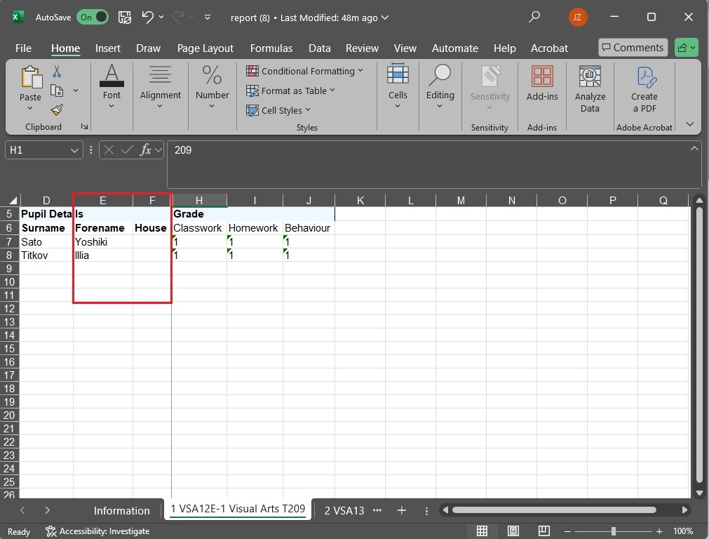Toggle the AutoSave switch off

pyautogui.click(x=93, y=17)
